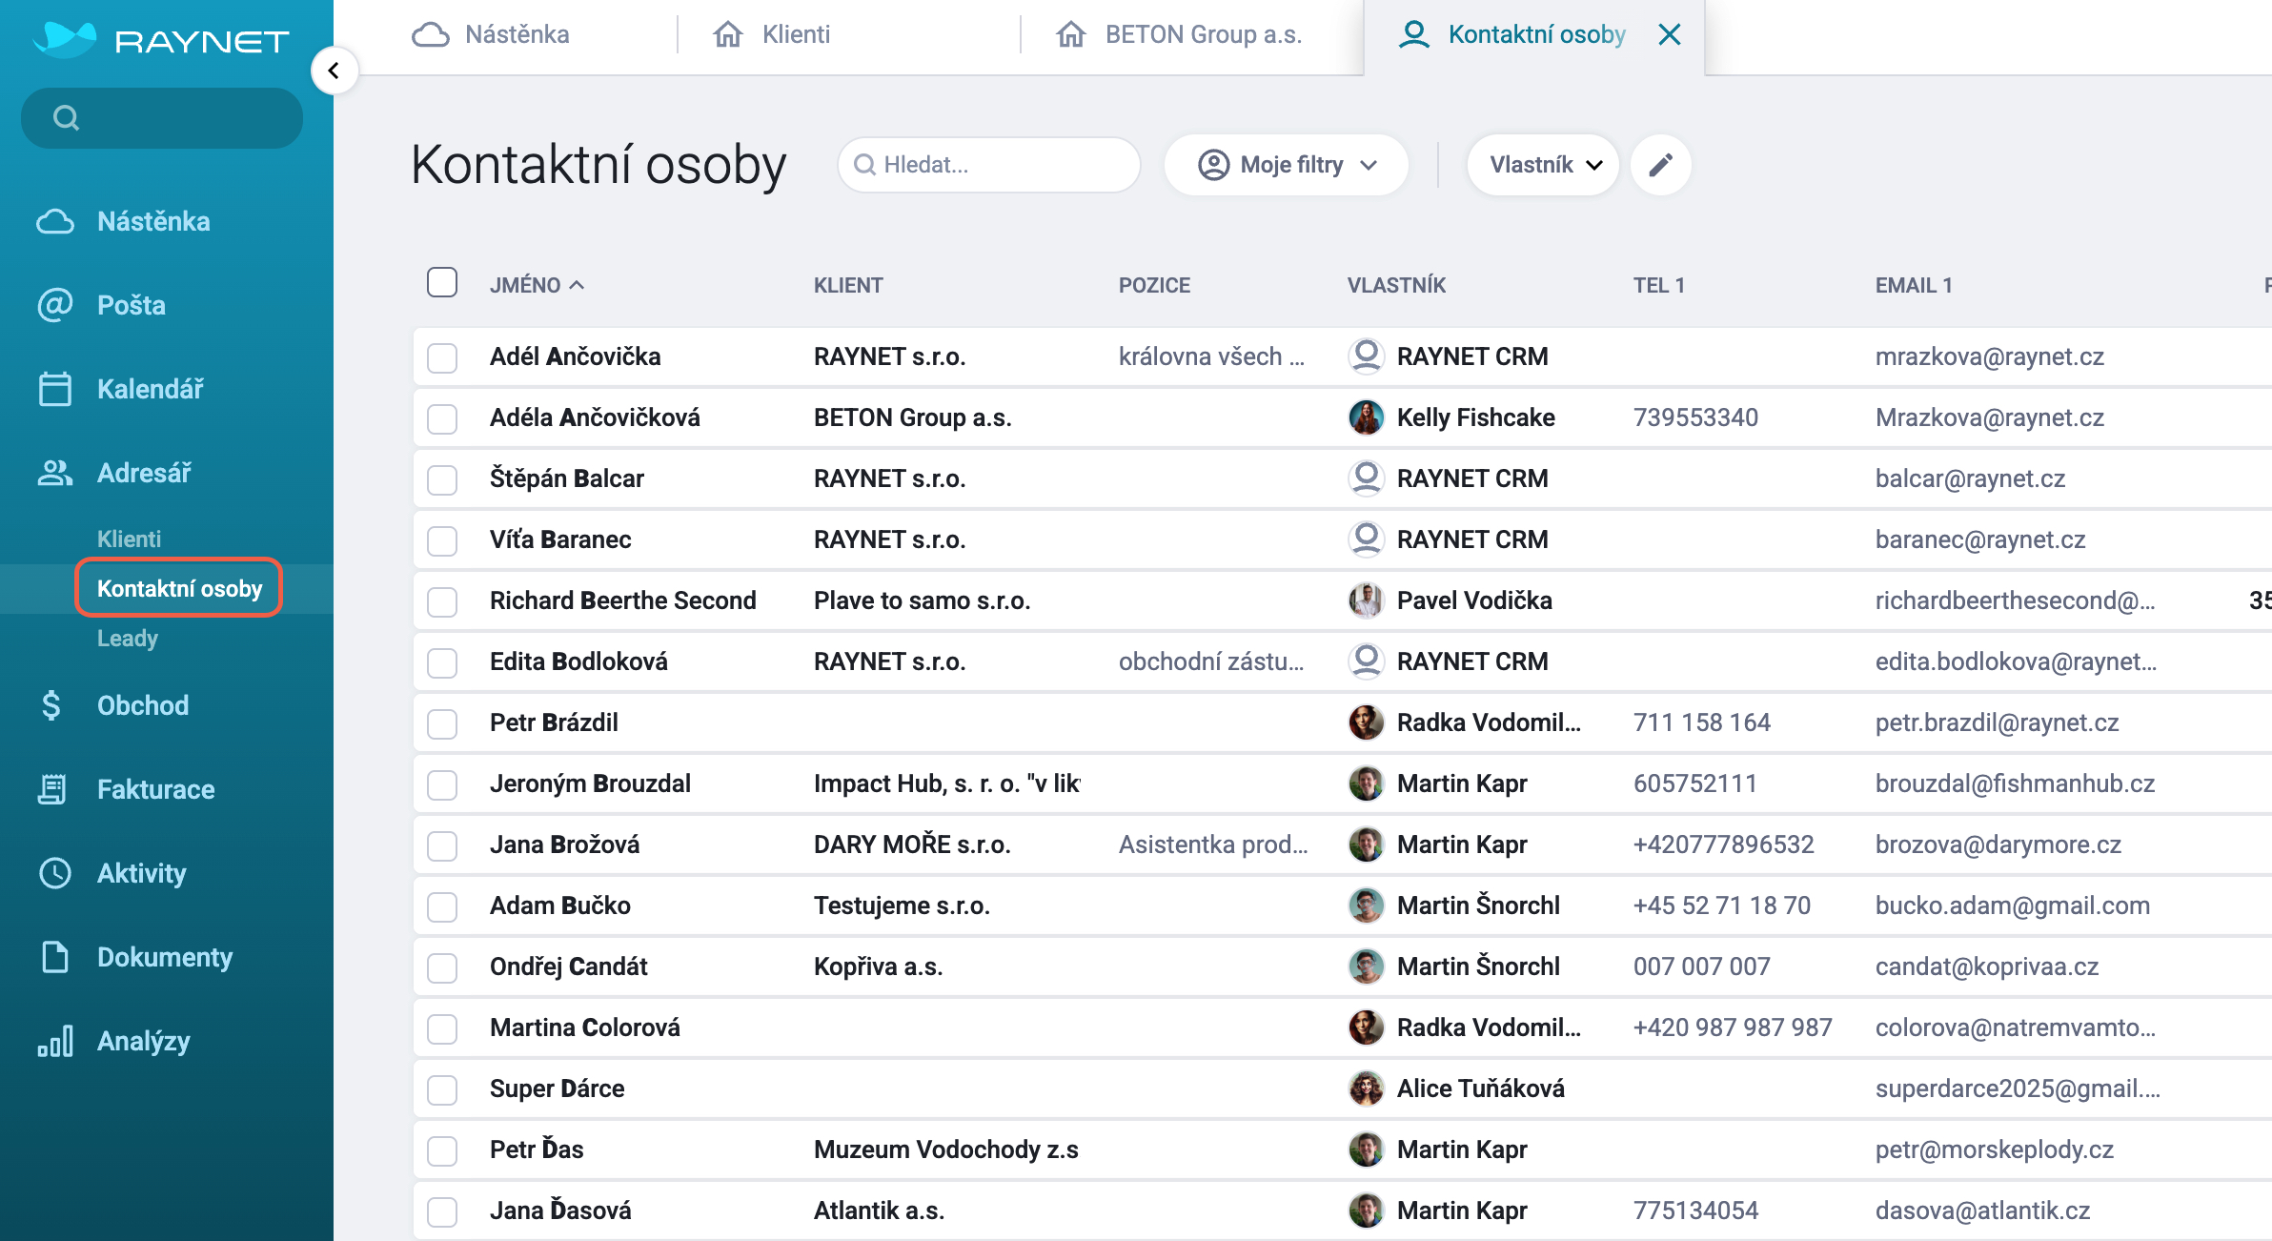Click Martin Šnorchl avatar in Adam Bučko row
2272x1241 pixels.
pos(1366,905)
